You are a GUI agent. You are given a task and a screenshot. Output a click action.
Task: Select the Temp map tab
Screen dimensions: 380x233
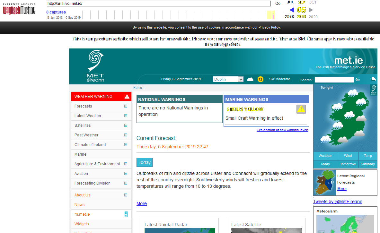(x=368, y=156)
